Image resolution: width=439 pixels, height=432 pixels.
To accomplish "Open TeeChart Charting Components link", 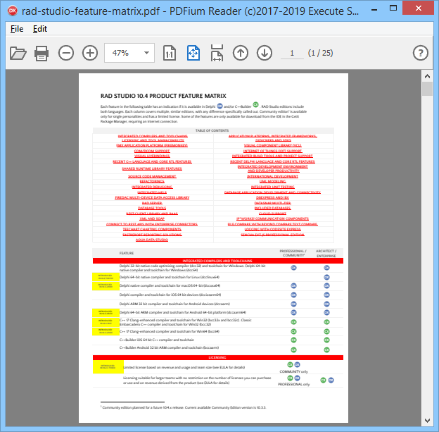I will 152,230.
